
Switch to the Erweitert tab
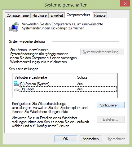pos(57,15)
